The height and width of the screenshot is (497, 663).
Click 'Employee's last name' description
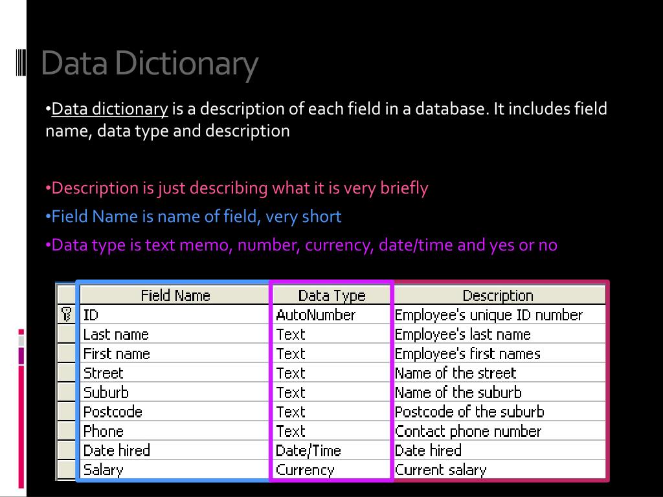pyautogui.click(x=499, y=334)
